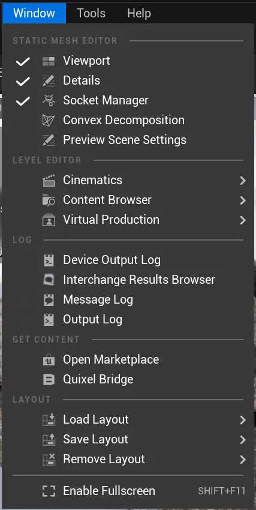Choose Enable Fullscreen option

pyautogui.click(x=128, y=491)
